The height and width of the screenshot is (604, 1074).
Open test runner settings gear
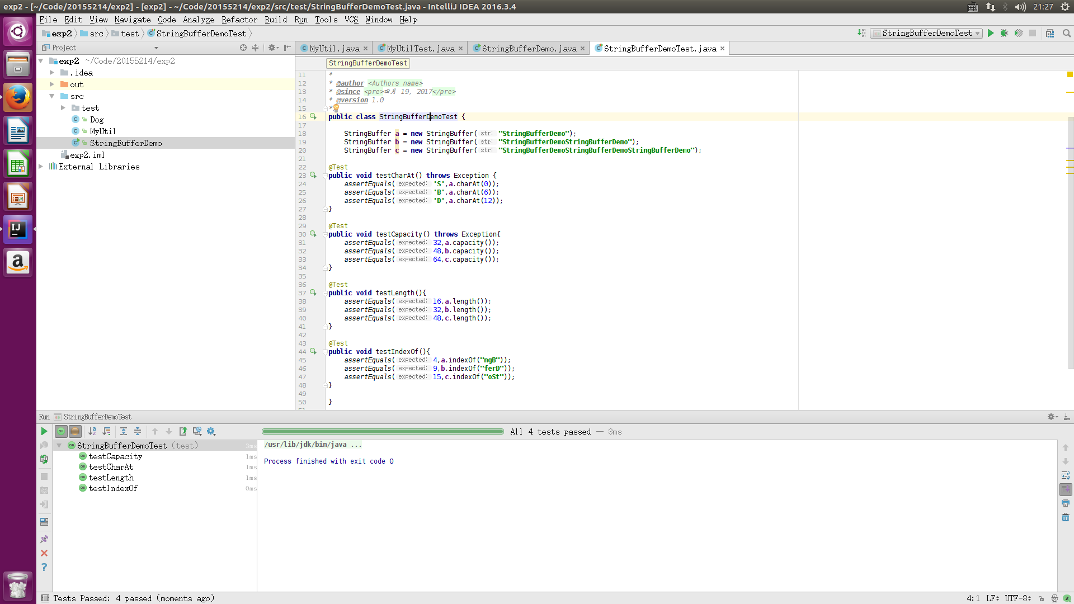211,431
